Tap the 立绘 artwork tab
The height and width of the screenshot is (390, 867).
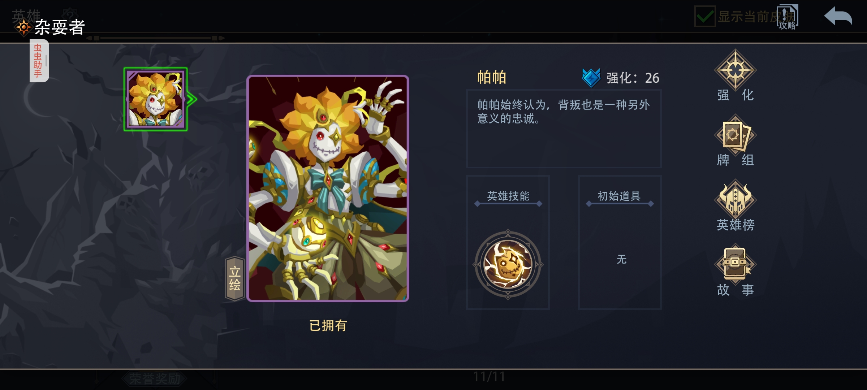235,278
